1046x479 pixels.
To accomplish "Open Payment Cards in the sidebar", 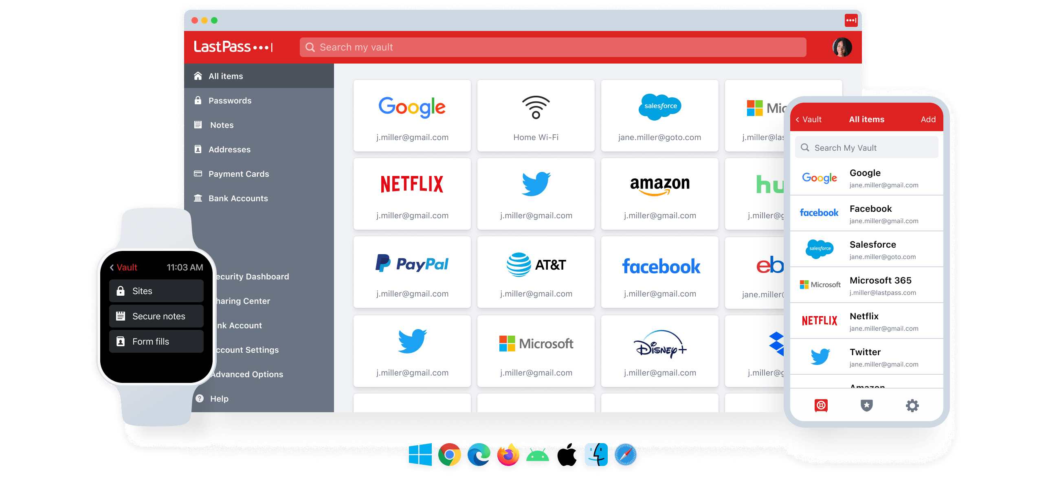I will click(259, 174).
